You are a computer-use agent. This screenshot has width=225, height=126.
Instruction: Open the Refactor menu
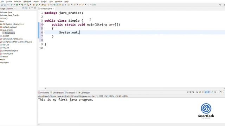pyautogui.click(x=18, y=1)
